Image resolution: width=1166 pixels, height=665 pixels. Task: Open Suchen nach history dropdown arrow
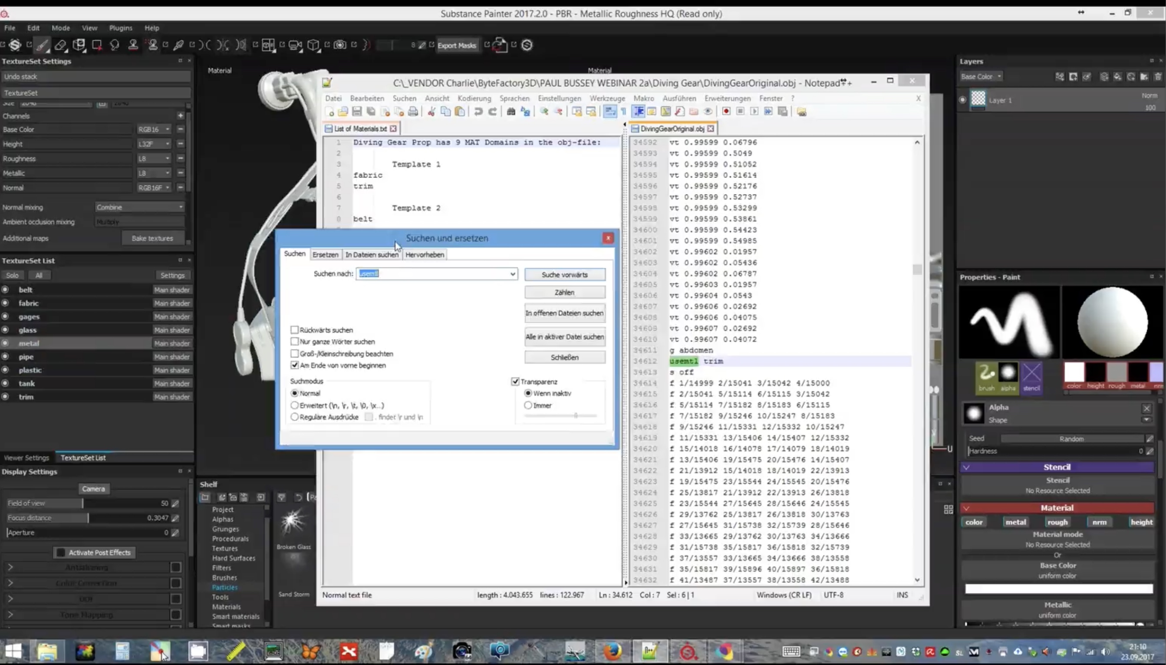(x=512, y=273)
